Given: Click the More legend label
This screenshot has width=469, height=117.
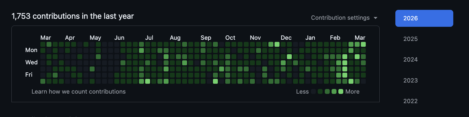Looking at the screenshot, I should click(x=352, y=91).
